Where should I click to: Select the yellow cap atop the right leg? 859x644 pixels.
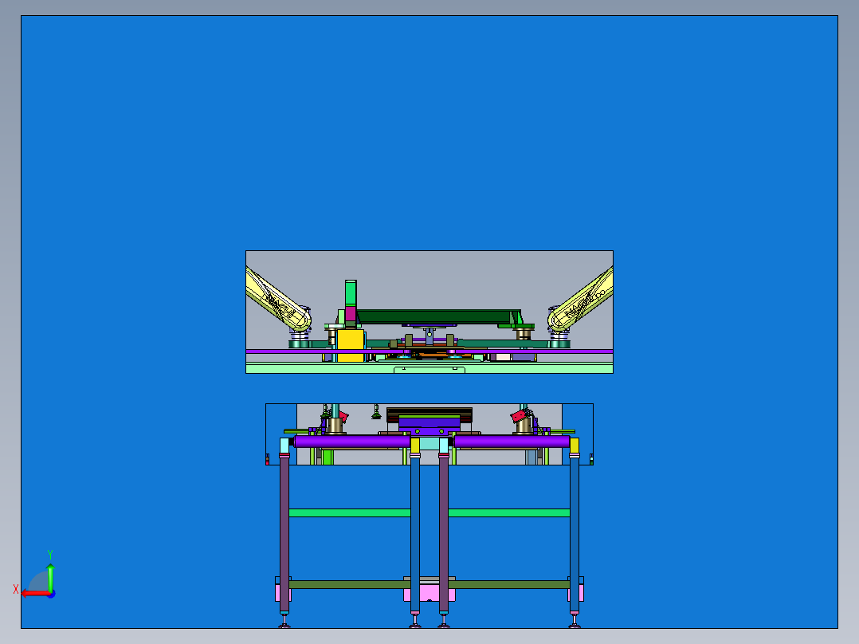click(574, 446)
